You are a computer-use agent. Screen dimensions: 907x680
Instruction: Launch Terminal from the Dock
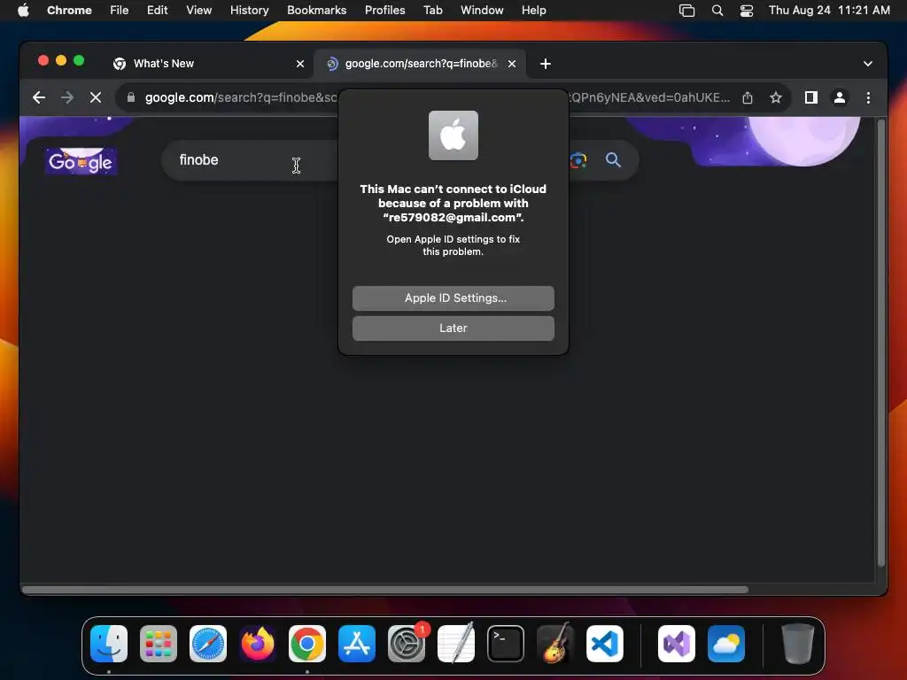pyautogui.click(x=506, y=644)
